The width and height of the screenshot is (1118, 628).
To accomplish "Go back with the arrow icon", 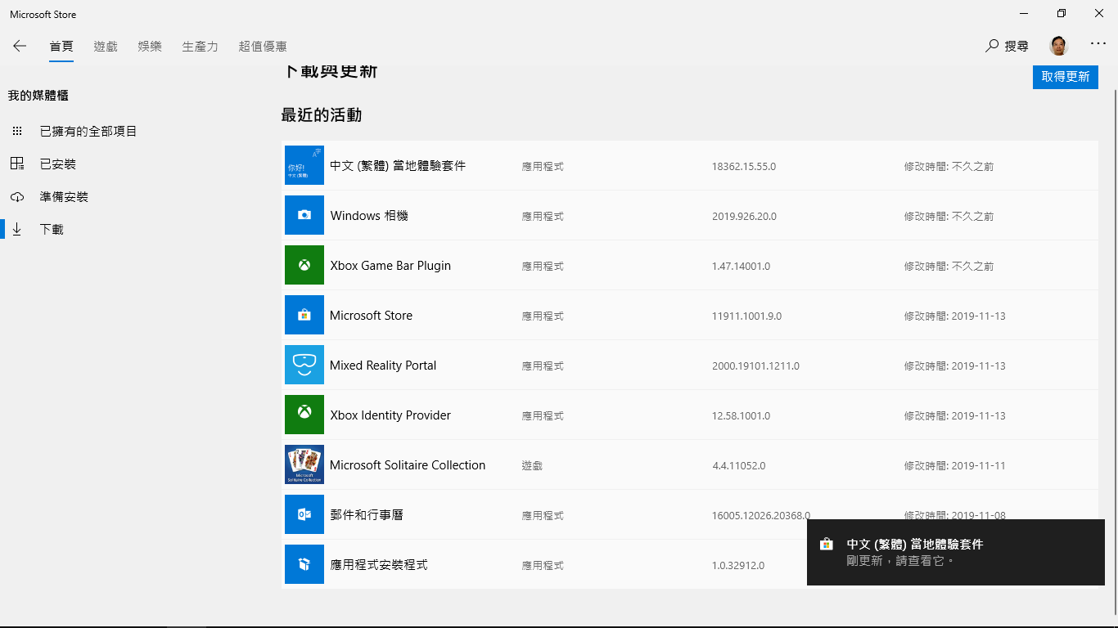I will 20,46.
